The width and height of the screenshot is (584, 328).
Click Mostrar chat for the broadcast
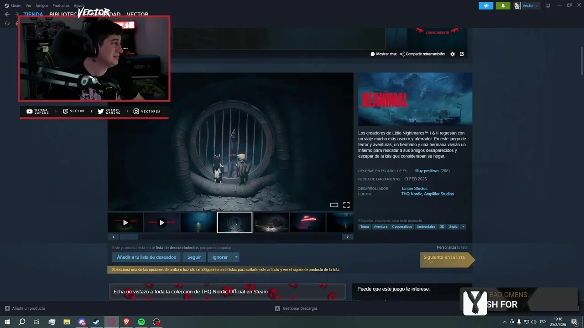tap(383, 54)
